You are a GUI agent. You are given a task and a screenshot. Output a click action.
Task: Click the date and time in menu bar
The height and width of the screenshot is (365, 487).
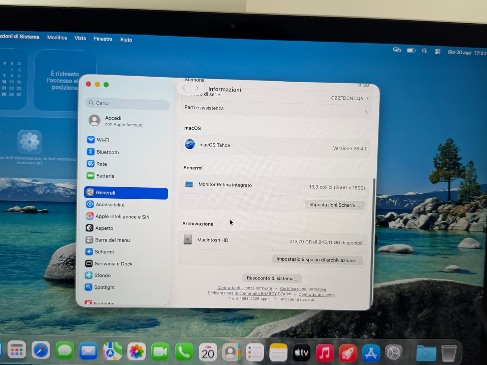(x=466, y=53)
